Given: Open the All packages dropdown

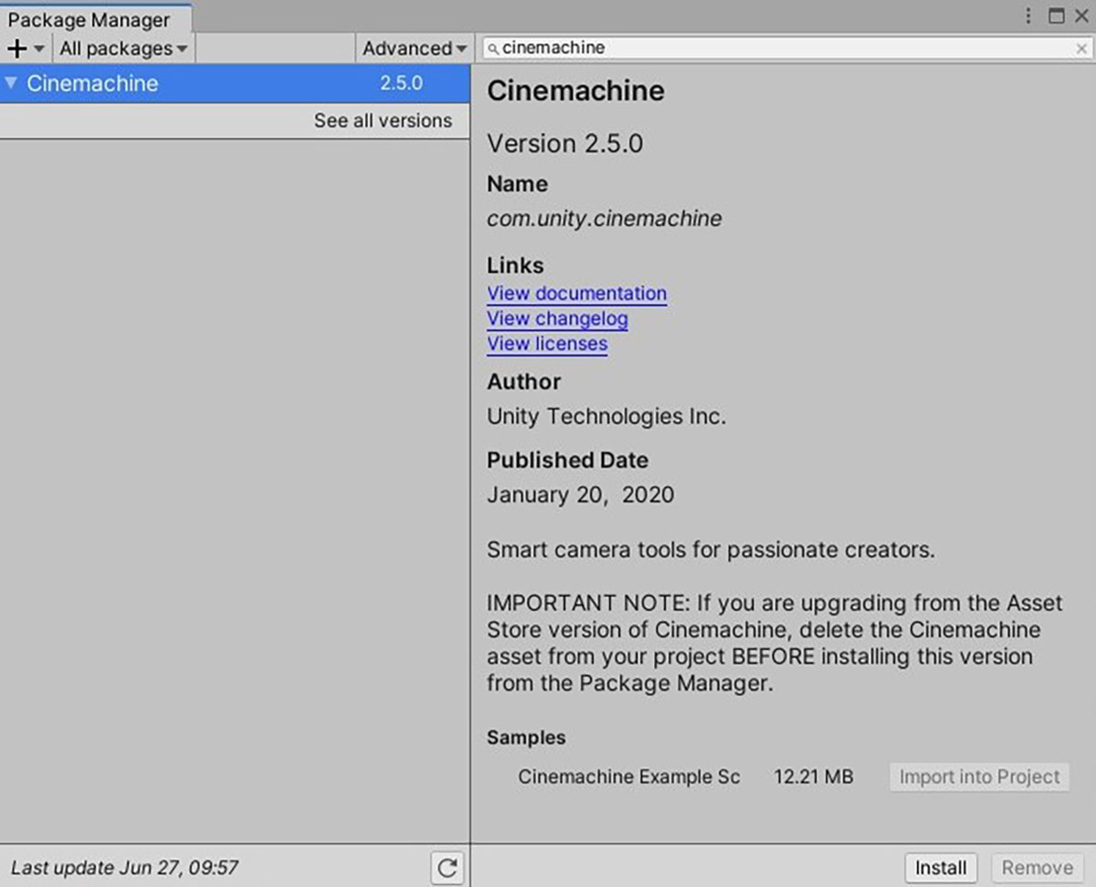Looking at the screenshot, I should (x=123, y=48).
